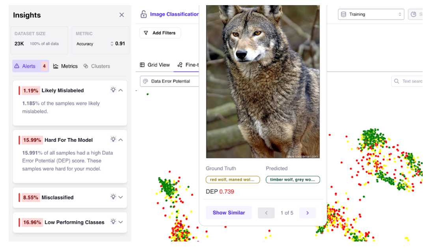Screen dimensions: 442x249
Task: Click the Show Similar button
Action: pyautogui.click(x=229, y=213)
